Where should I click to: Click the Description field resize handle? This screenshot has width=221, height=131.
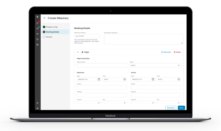coord(182,43)
